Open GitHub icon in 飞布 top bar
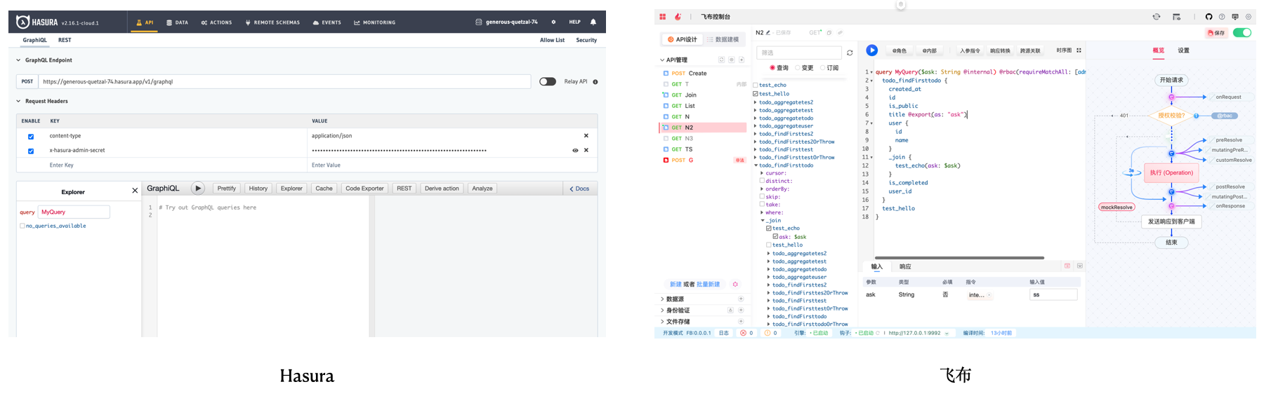1278x396 pixels. click(x=1208, y=17)
